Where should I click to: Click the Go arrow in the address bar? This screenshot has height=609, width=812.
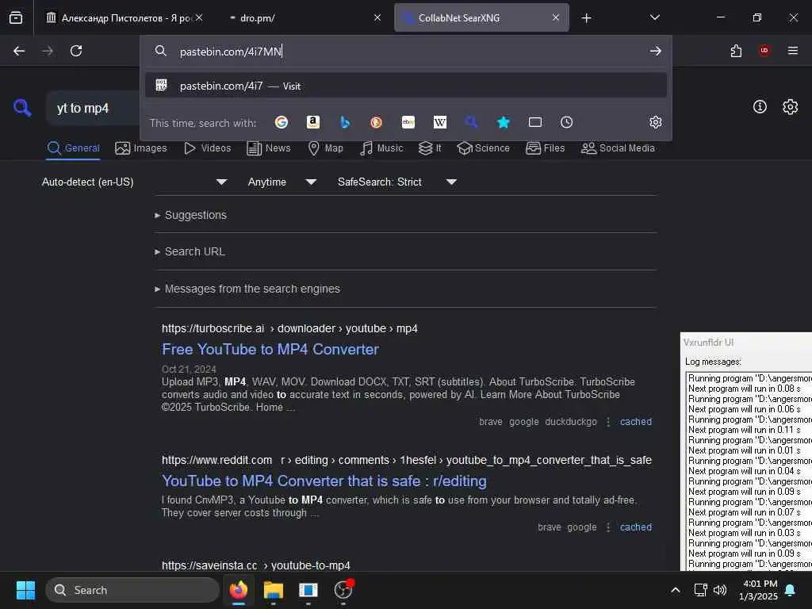pos(656,51)
